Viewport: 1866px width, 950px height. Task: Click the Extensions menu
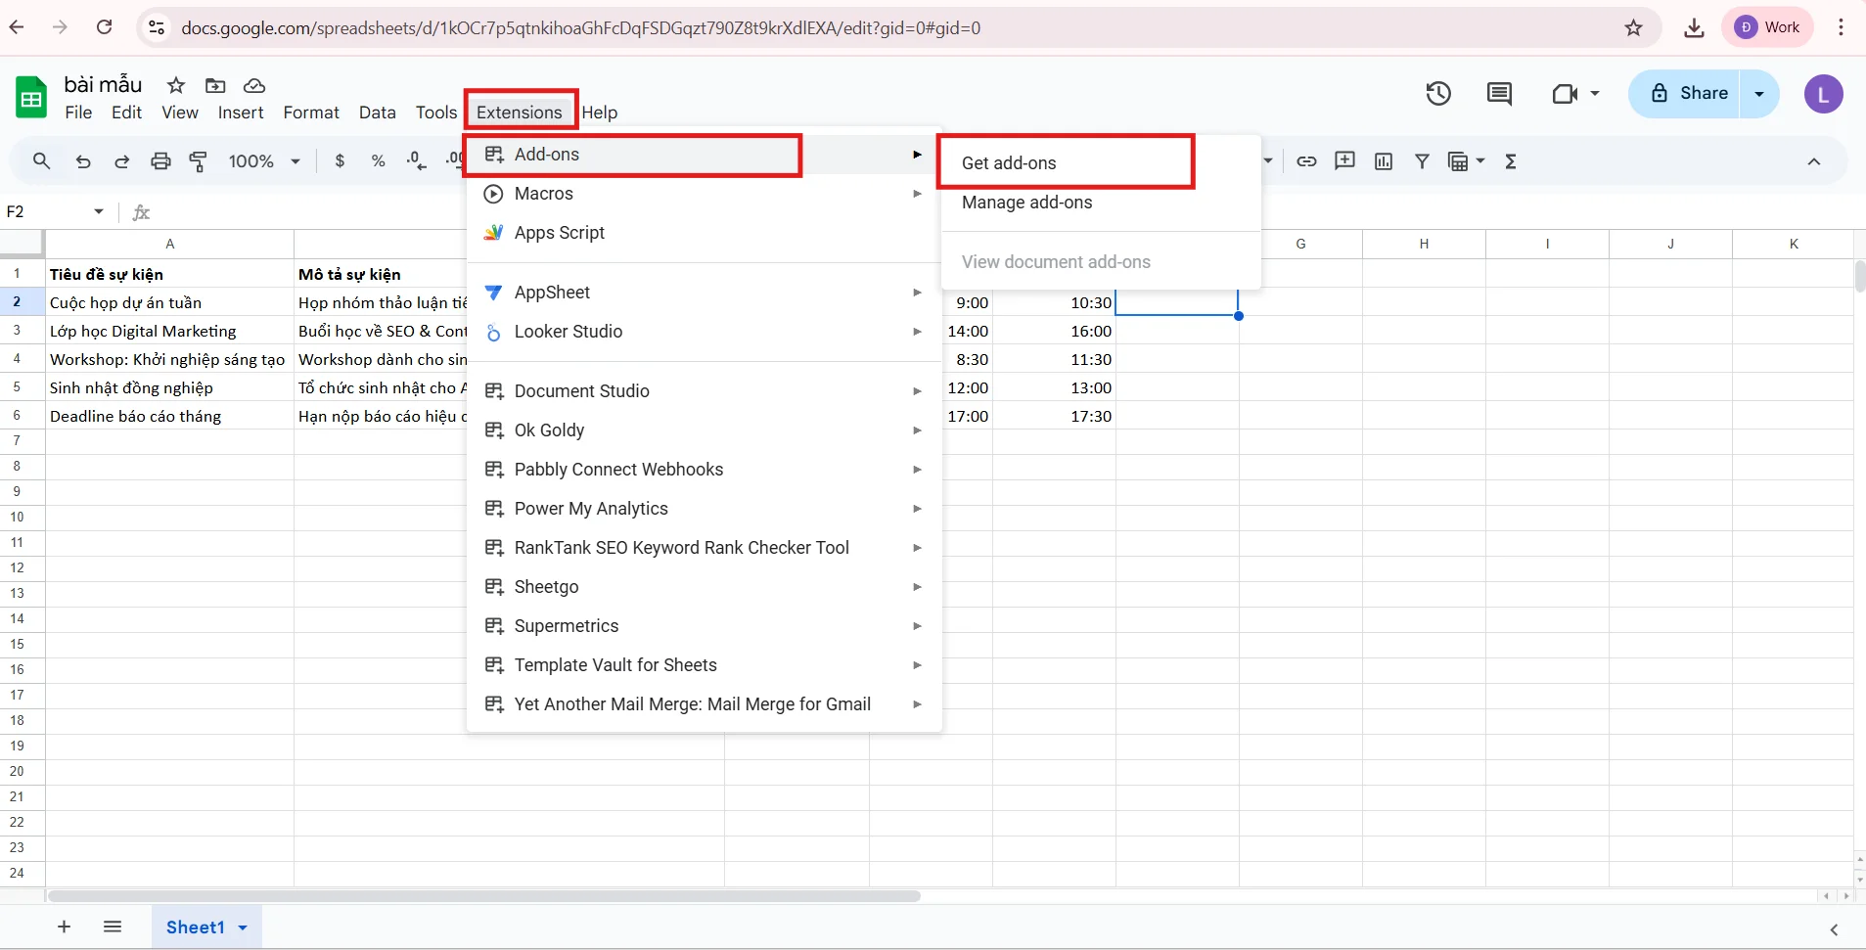[x=520, y=113]
